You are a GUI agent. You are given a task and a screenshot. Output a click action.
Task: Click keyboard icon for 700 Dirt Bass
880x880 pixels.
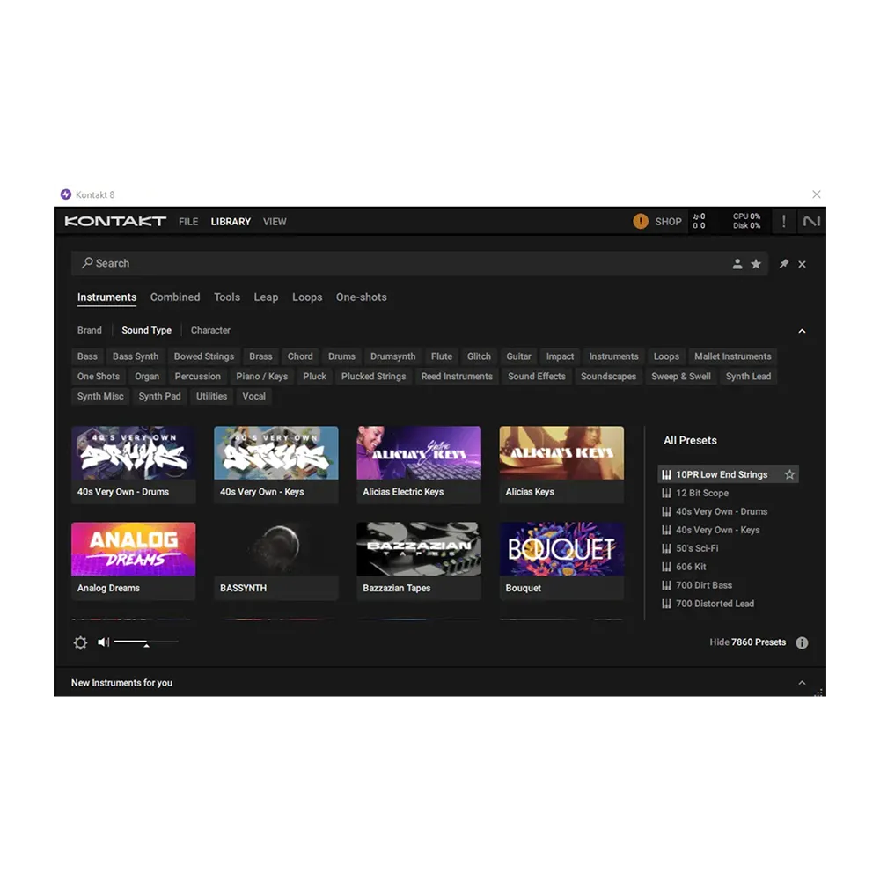(666, 585)
